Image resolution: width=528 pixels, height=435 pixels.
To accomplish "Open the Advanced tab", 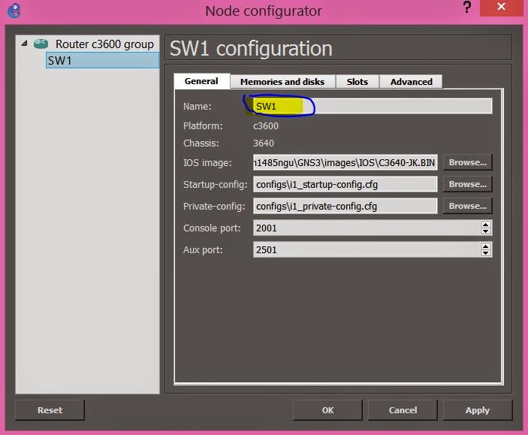I will click(x=411, y=82).
